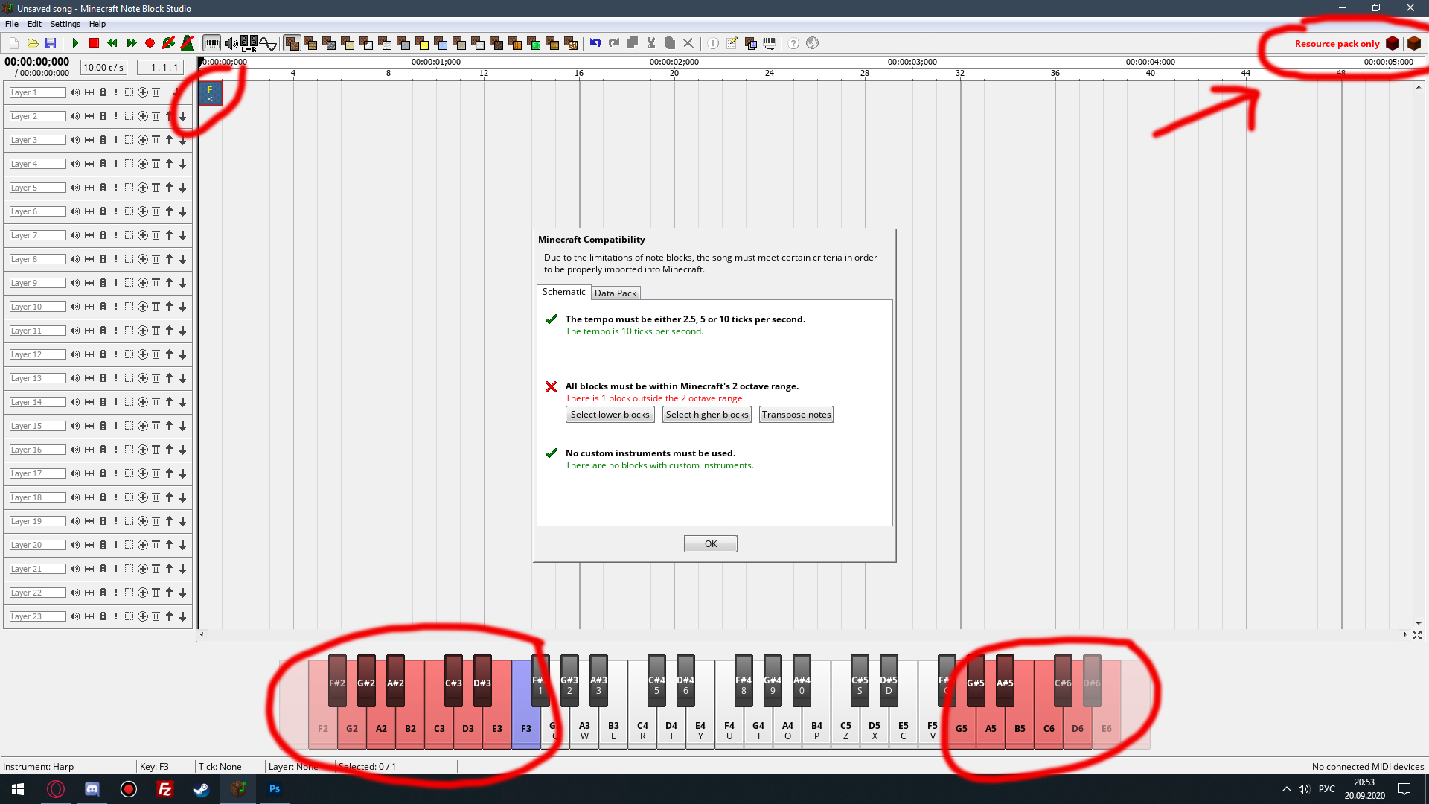The width and height of the screenshot is (1429, 804).
Task: Select the metronome toggle icon
Action: [x=187, y=43]
